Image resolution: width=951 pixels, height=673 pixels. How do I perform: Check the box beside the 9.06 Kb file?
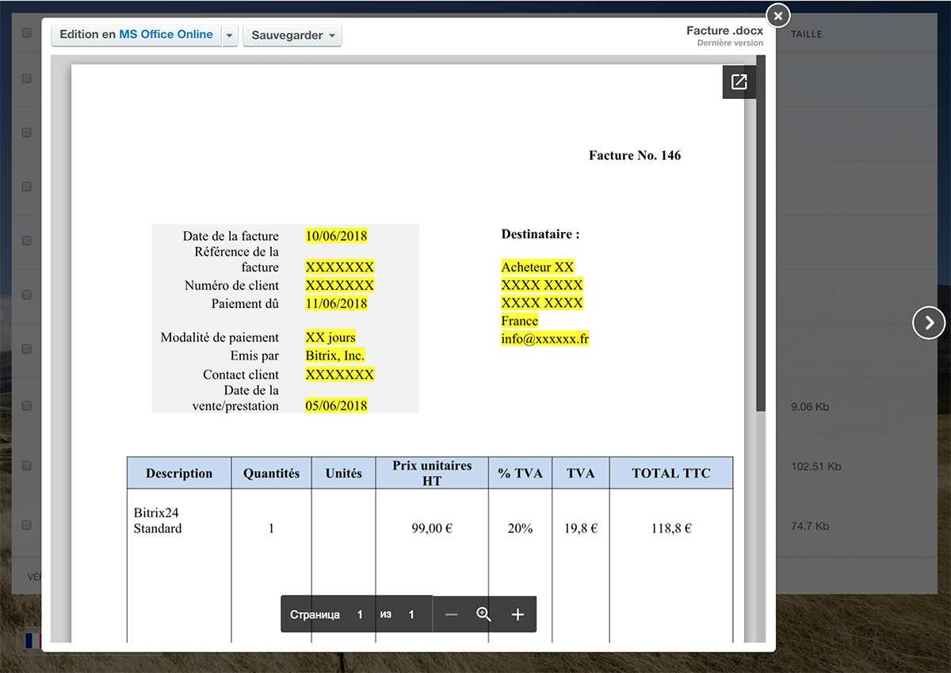(x=26, y=406)
